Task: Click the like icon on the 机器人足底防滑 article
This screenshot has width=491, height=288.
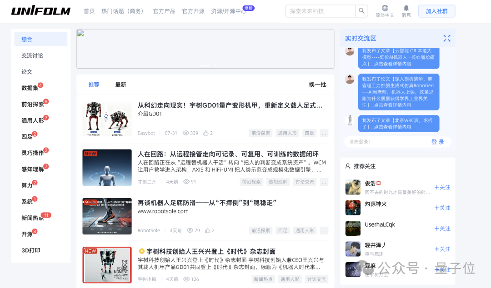Action: (x=208, y=230)
